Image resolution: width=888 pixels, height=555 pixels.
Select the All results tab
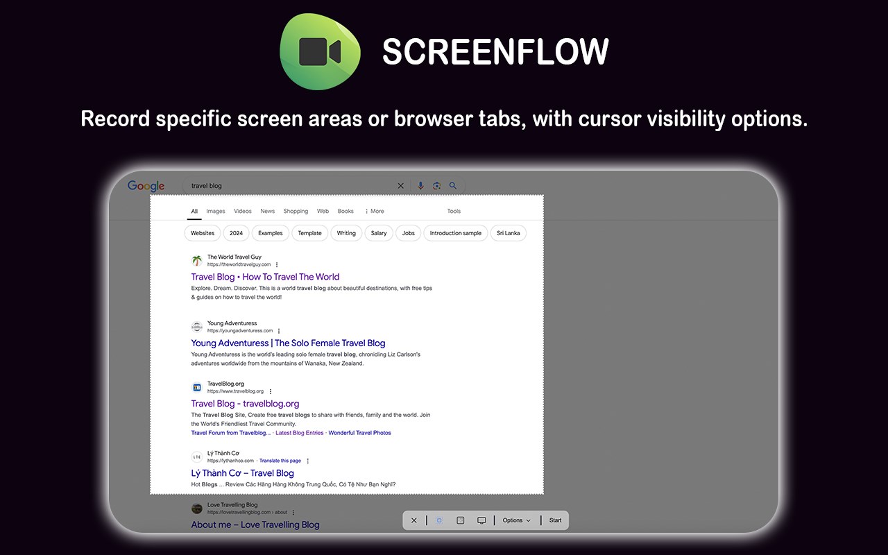coord(194,212)
